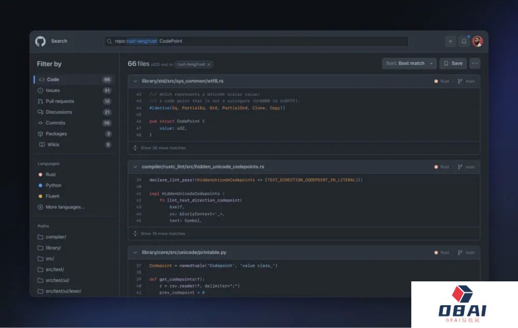
Task: Collapse the printable.py file result
Action: point(135,252)
